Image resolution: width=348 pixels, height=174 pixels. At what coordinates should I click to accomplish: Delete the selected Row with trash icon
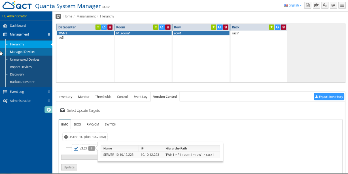226,27
